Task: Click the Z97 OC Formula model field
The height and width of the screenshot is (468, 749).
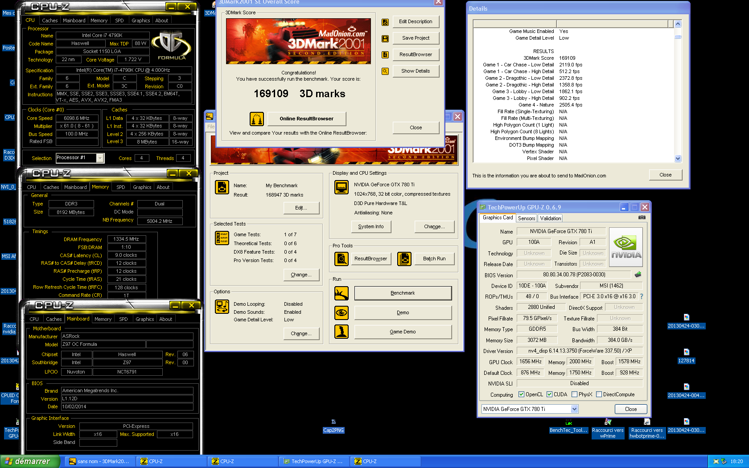Action: click(103, 345)
